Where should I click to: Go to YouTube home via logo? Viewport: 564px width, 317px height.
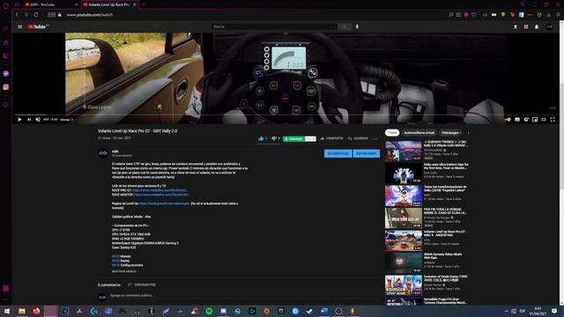point(38,26)
